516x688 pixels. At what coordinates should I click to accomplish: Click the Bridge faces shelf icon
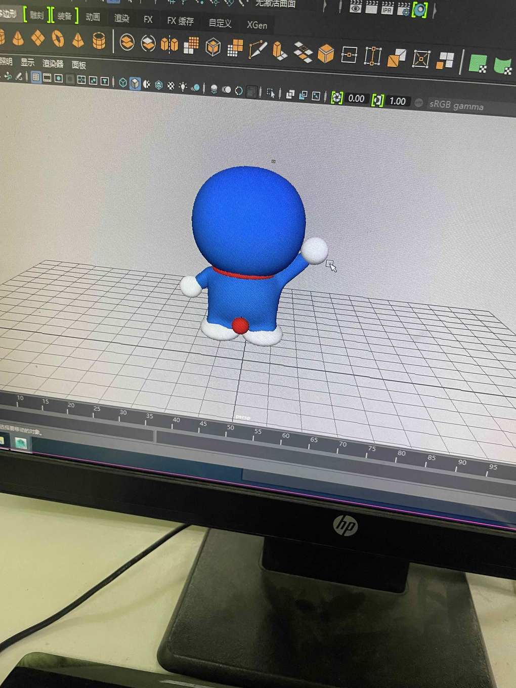(x=303, y=52)
